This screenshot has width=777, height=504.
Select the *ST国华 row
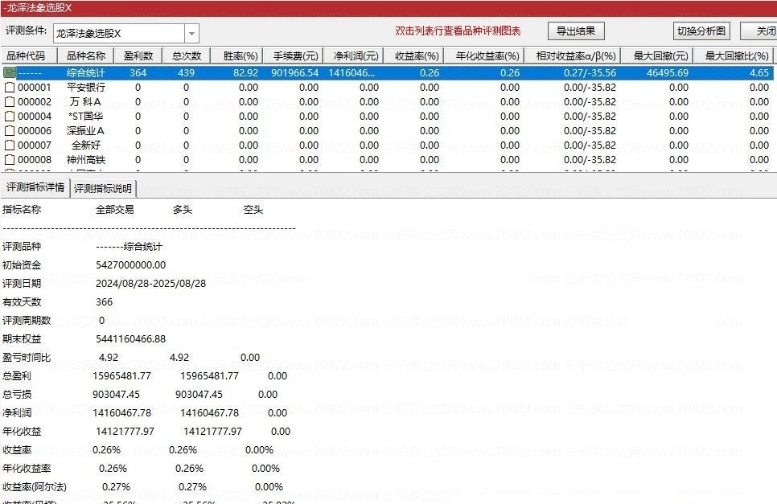(387, 117)
